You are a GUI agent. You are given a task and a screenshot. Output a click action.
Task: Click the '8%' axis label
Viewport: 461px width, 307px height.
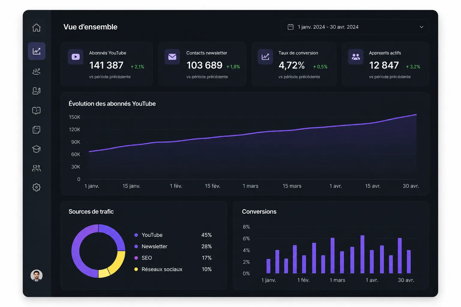click(x=246, y=227)
